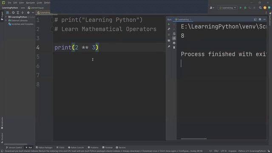
Task: Select Scratches and Consoles item
Action: (x=21, y=24)
